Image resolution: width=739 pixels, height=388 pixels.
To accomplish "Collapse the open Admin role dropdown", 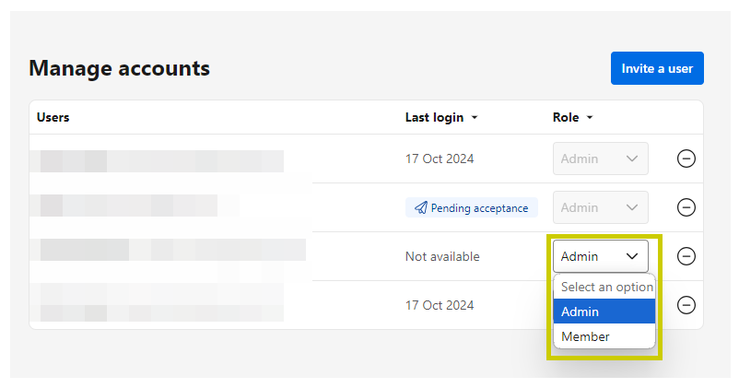I will 600,256.
